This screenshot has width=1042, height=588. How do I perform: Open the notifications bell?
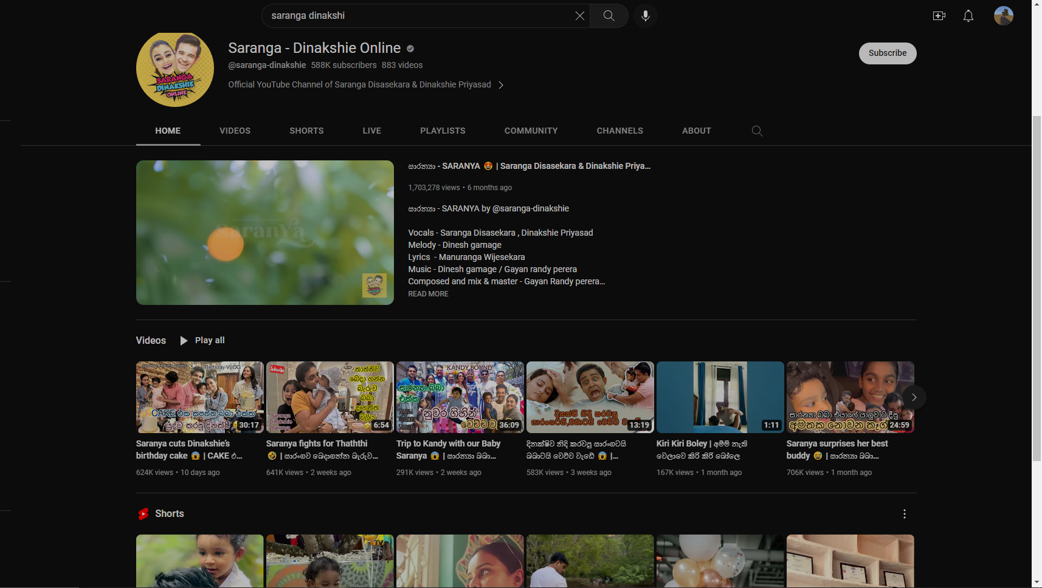click(x=968, y=16)
